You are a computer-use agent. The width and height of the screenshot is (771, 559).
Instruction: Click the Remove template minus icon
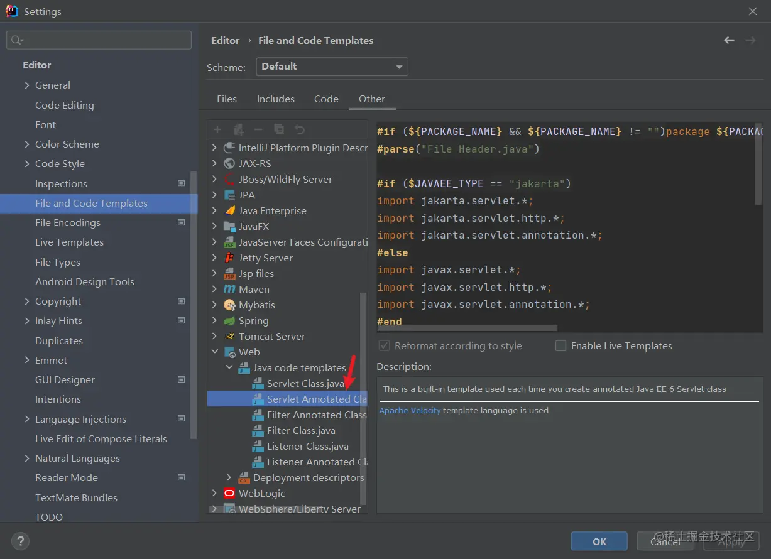point(258,129)
